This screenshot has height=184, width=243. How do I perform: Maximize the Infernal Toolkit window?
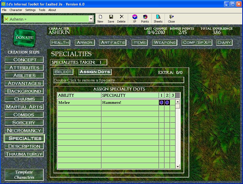[x=233, y=4]
